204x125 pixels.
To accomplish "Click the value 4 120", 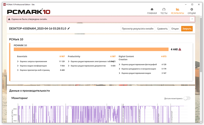I will coord(164,64).
